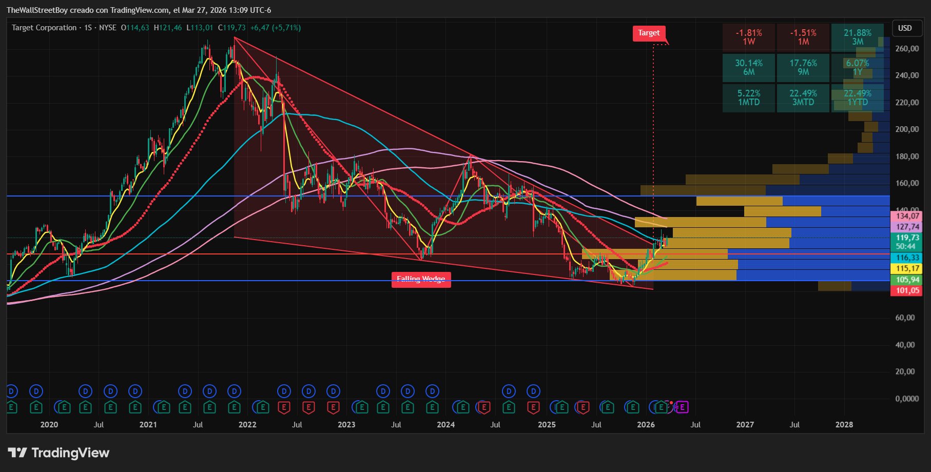Click the 0,0000 price axis tick
The height and width of the screenshot is (472, 931).
pyautogui.click(x=907, y=399)
